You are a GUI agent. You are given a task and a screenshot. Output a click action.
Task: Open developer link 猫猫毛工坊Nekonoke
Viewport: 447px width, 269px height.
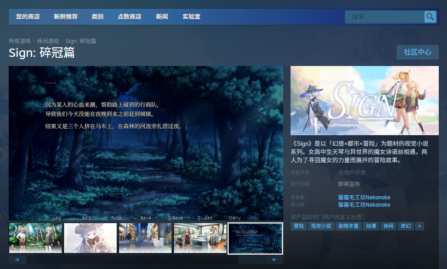click(364, 198)
